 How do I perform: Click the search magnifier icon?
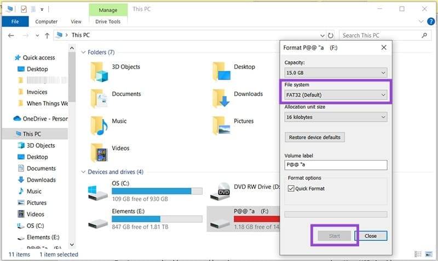(424, 35)
